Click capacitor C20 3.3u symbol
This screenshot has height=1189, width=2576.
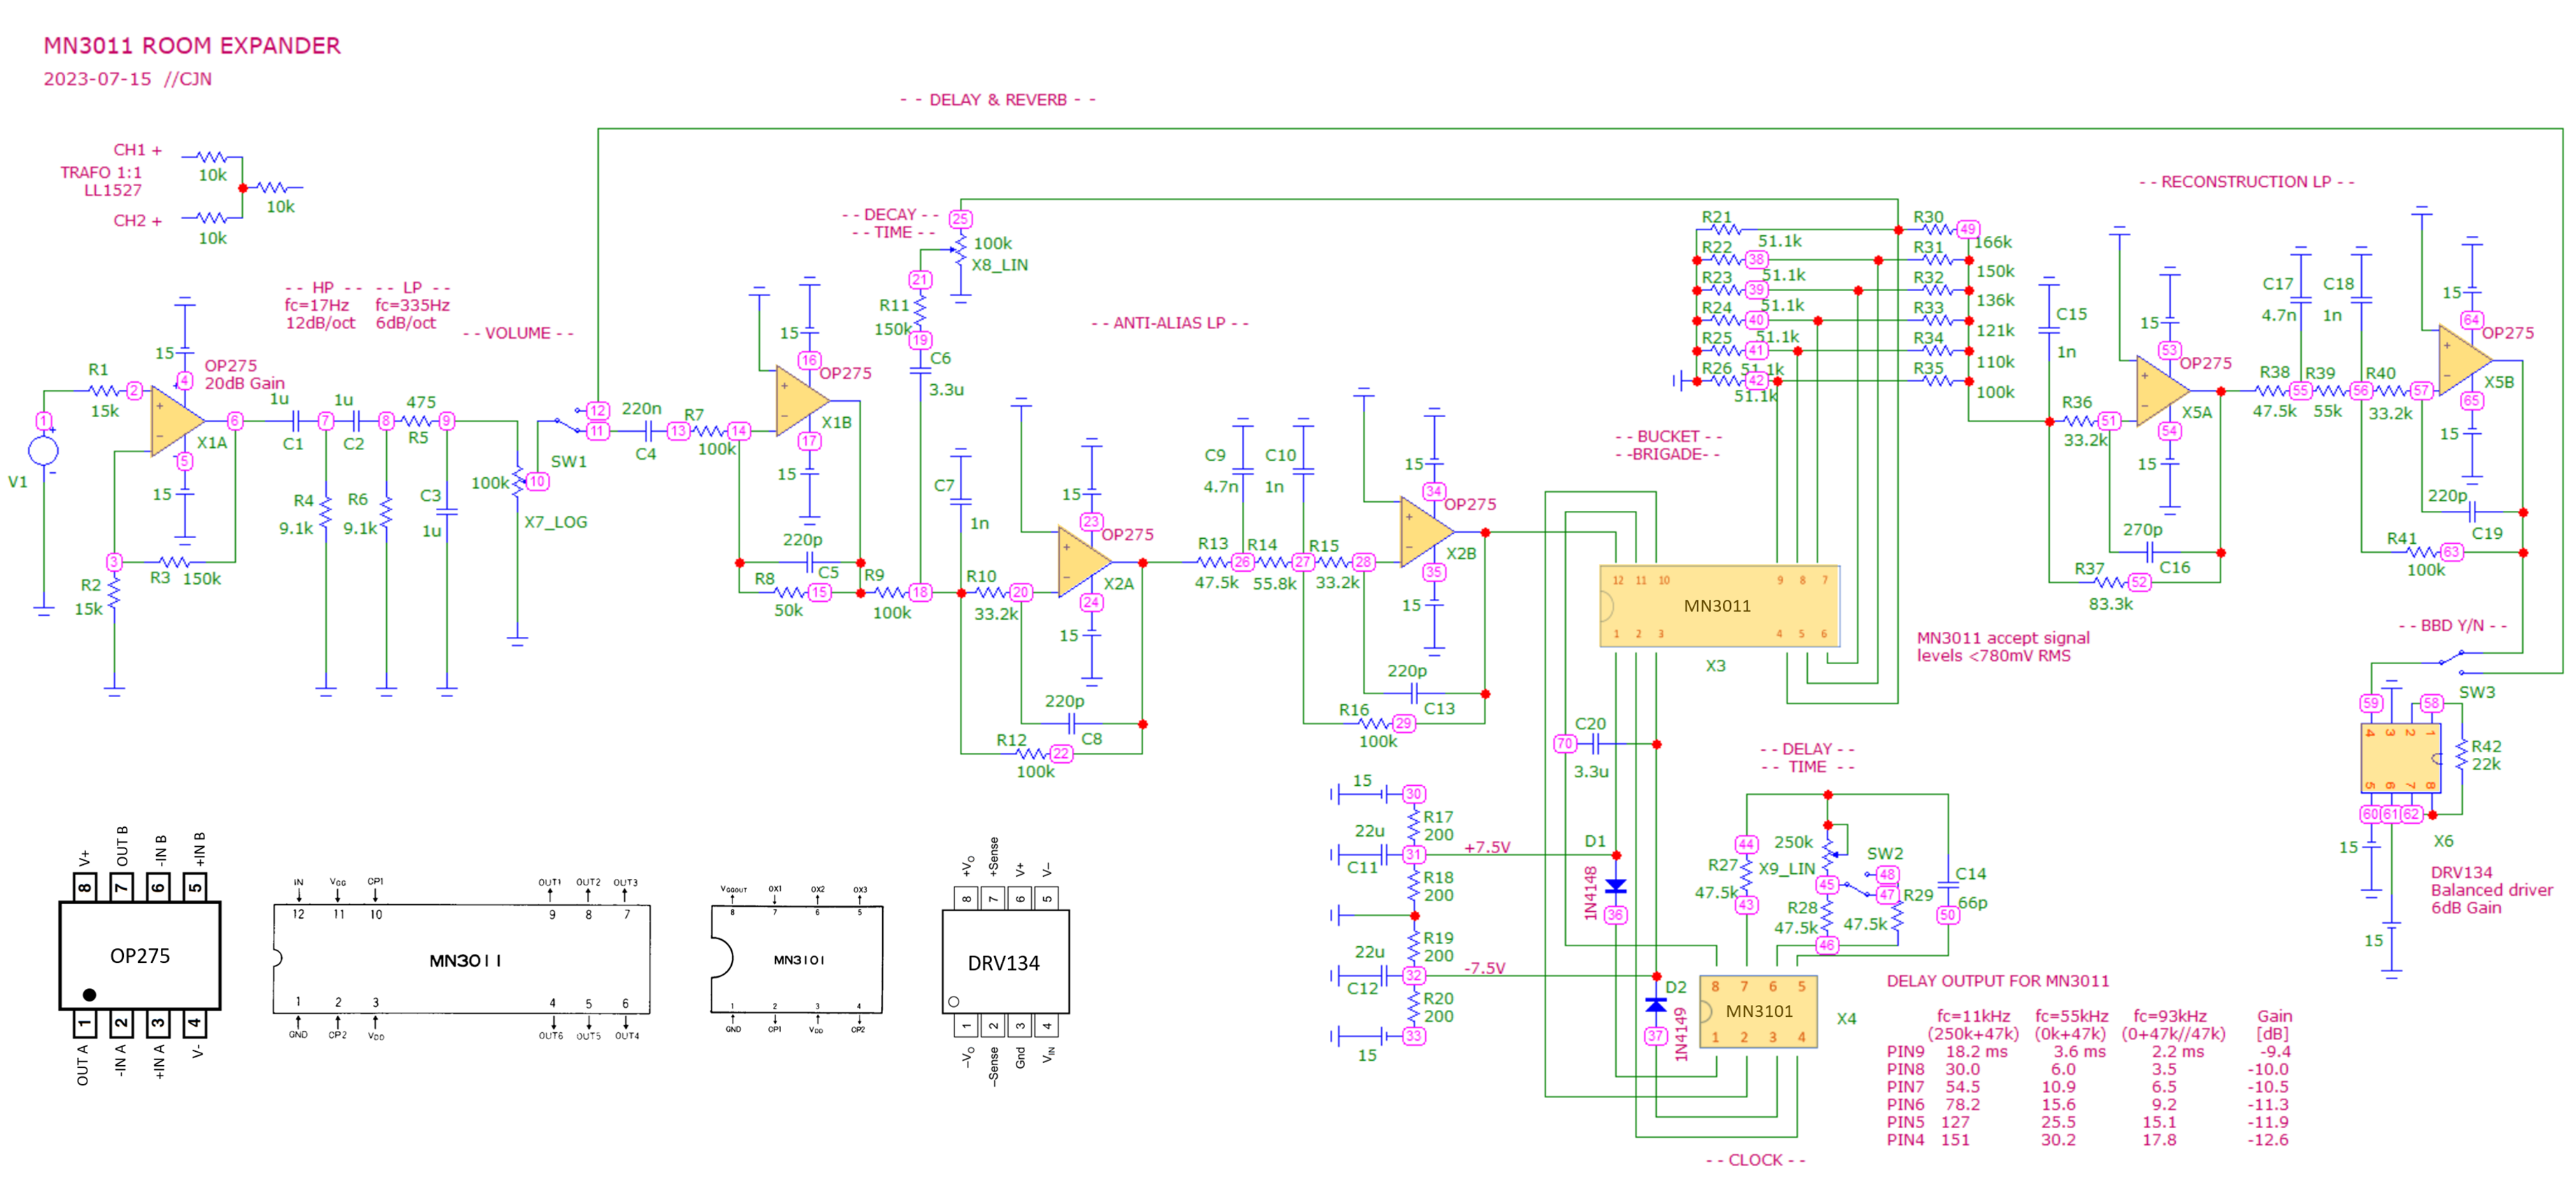click(1595, 744)
